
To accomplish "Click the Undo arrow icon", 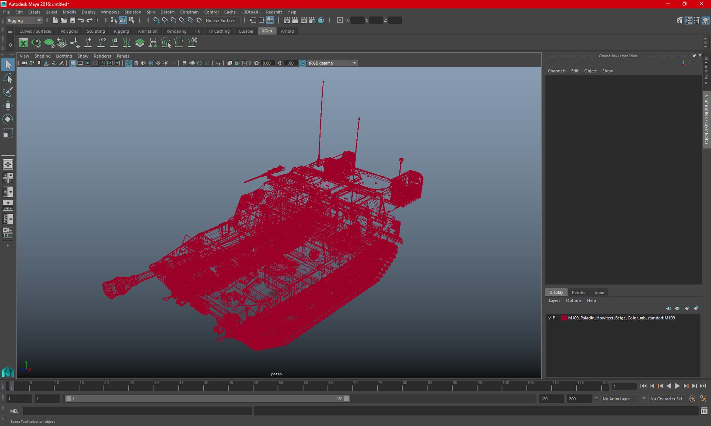I will [x=81, y=20].
